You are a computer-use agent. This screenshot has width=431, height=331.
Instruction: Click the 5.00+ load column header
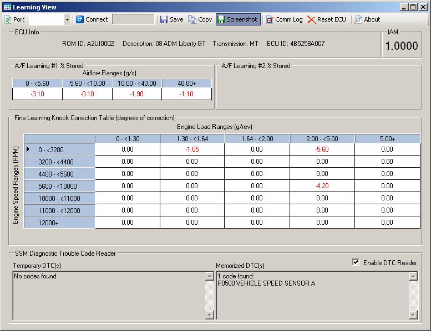coord(387,139)
